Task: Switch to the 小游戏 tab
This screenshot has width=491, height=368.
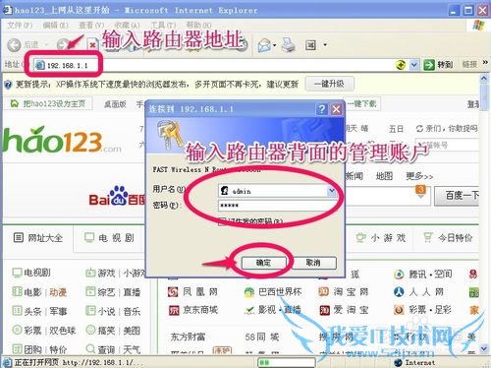Action: (381, 238)
